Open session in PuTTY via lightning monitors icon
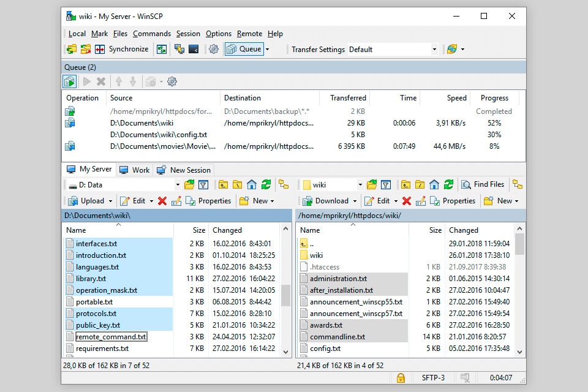The height and width of the screenshot is (392, 588). click(x=179, y=49)
